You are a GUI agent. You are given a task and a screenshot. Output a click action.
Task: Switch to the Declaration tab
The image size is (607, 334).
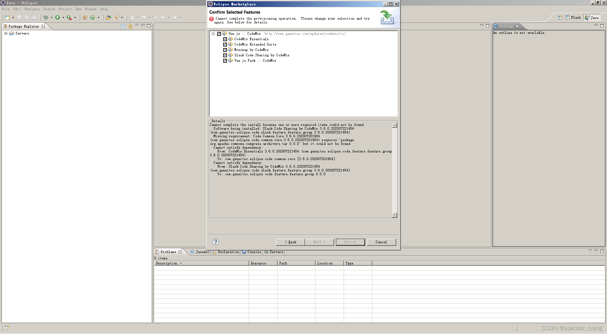(x=226, y=252)
